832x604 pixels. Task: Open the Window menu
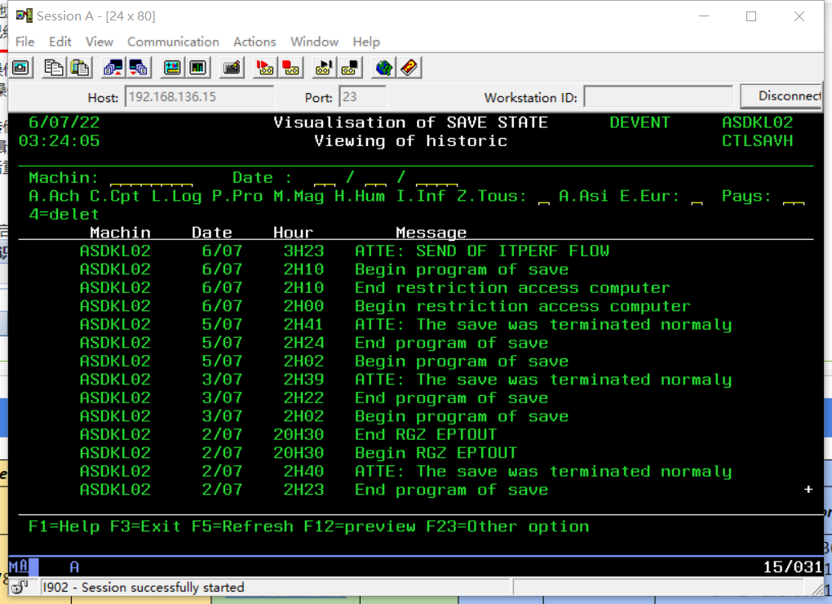click(x=314, y=42)
